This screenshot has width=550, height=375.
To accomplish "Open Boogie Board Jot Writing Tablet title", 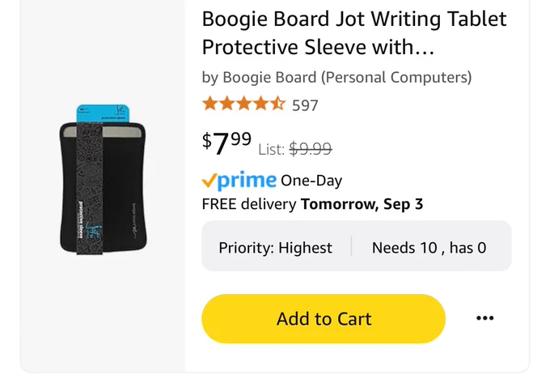I will point(354,19).
